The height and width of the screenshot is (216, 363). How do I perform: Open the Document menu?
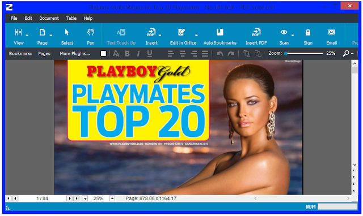click(x=49, y=18)
